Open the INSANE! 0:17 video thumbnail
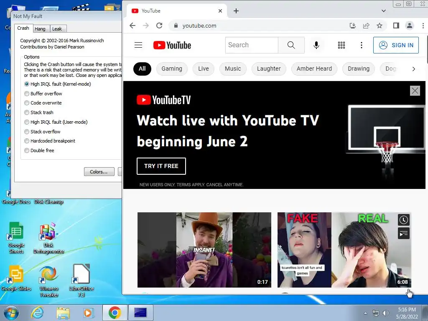This screenshot has height=321, width=428. (x=204, y=250)
